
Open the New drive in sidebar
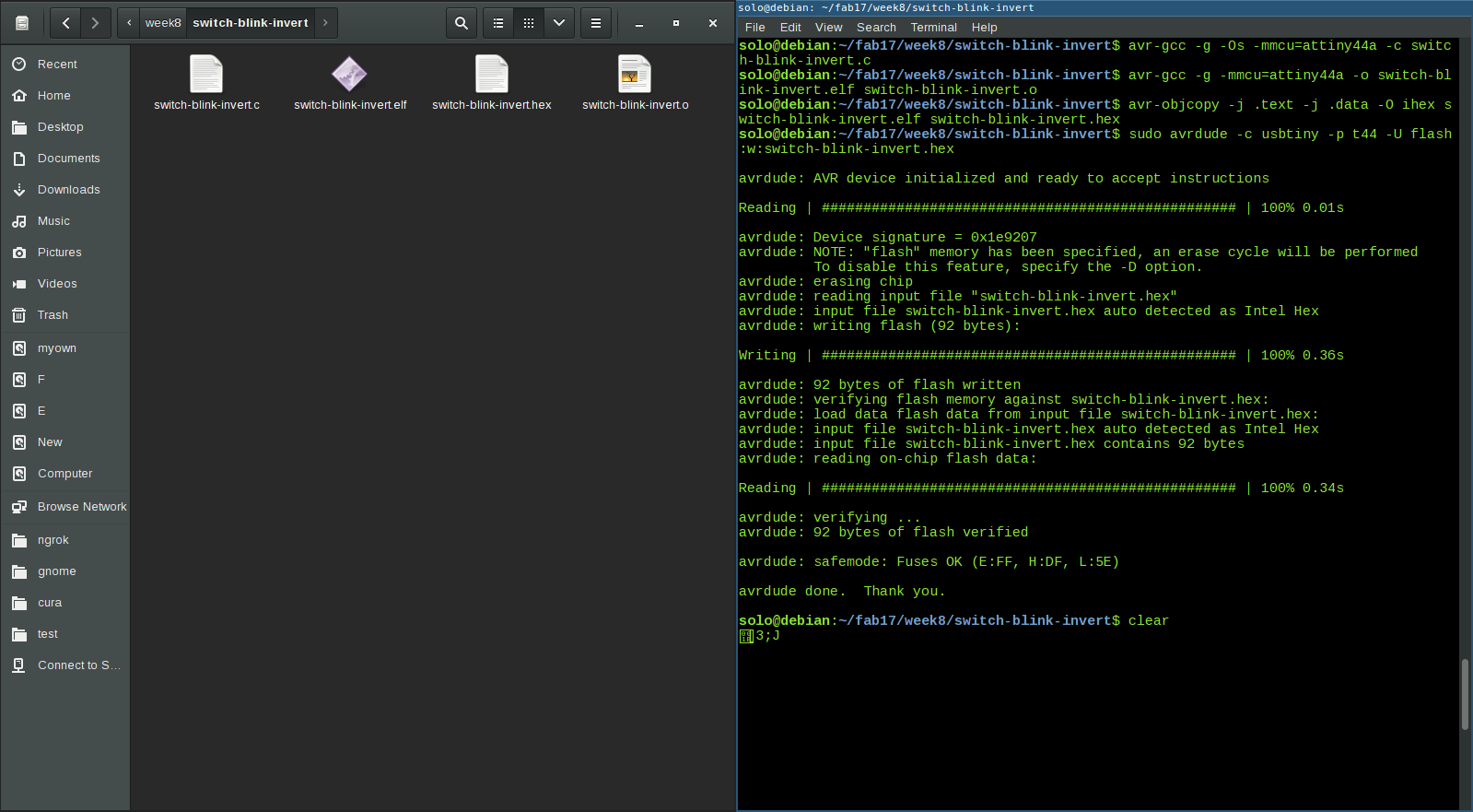(x=64, y=442)
